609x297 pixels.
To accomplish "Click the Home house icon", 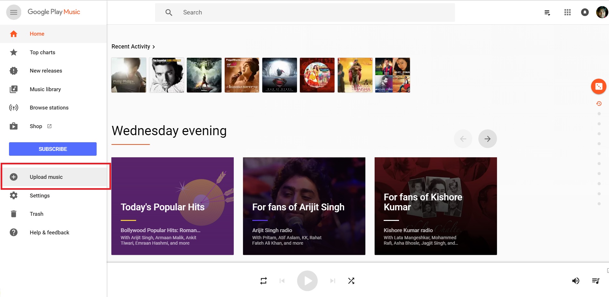I will (x=13, y=34).
